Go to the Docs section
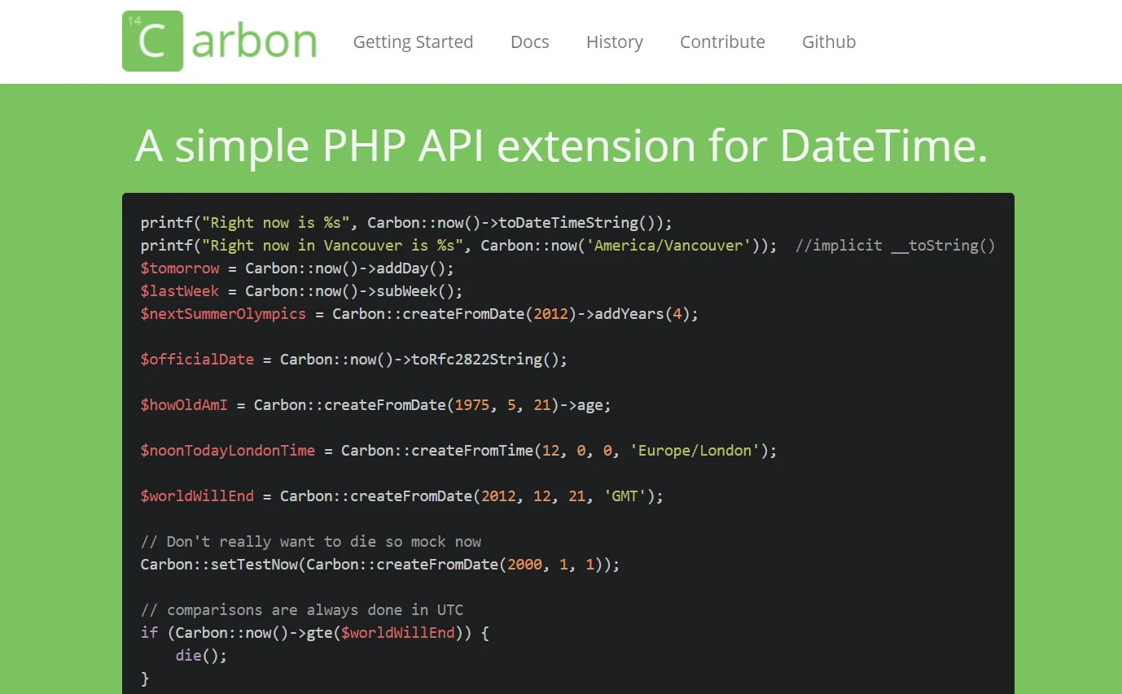Screen dimensions: 1122x694 tap(529, 42)
